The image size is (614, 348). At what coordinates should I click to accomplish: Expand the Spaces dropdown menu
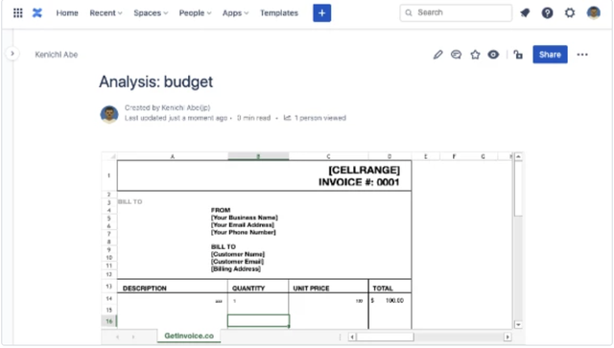pos(151,12)
